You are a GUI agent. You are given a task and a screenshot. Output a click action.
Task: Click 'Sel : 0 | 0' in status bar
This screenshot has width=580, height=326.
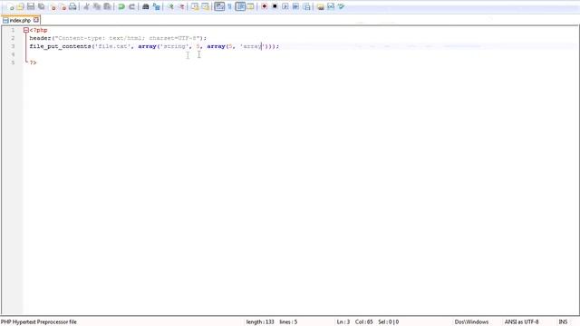pos(389,322)
